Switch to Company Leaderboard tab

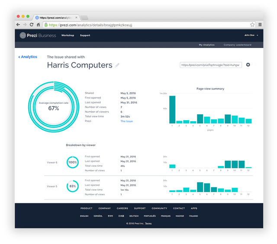click(x=238, y=45)
